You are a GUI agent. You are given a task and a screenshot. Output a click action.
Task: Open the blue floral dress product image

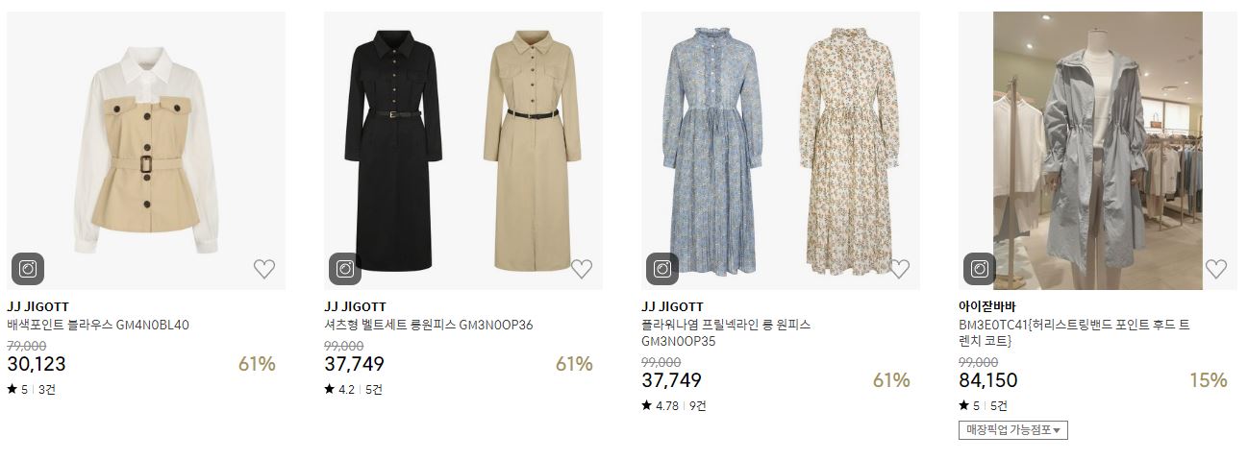(x=781, y=151)
